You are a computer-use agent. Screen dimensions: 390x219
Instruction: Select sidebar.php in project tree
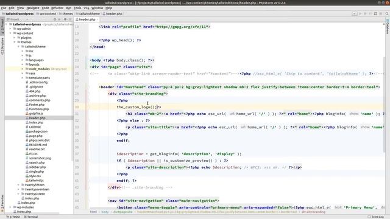[x=37, y=167]
